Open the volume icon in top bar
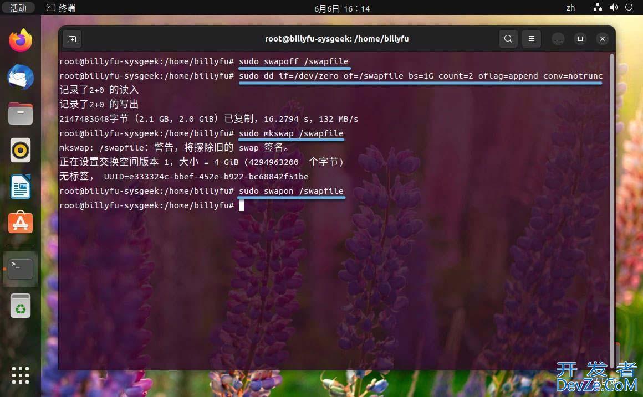643x397 pixels. 614,7
